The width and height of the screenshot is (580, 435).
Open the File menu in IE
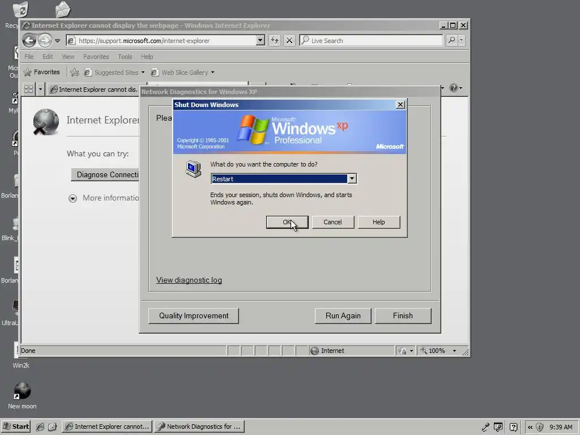click(x=29, y=57)
